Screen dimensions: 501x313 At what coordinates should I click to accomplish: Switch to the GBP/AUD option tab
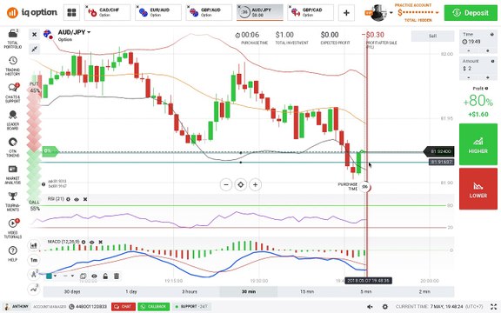coord(210,12)
